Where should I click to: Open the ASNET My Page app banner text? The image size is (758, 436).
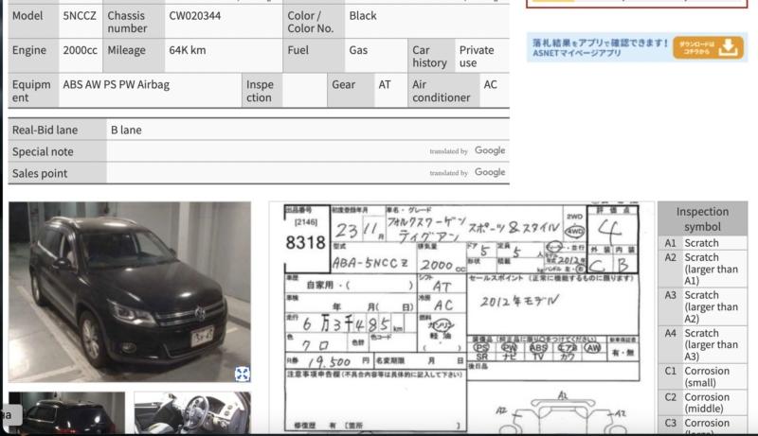pyautogui.click(x=599, y=47)
